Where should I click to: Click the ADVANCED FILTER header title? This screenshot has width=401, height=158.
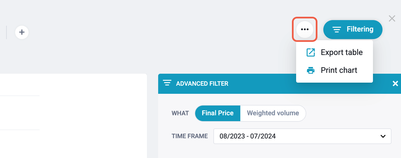click(x=202, y=83)
